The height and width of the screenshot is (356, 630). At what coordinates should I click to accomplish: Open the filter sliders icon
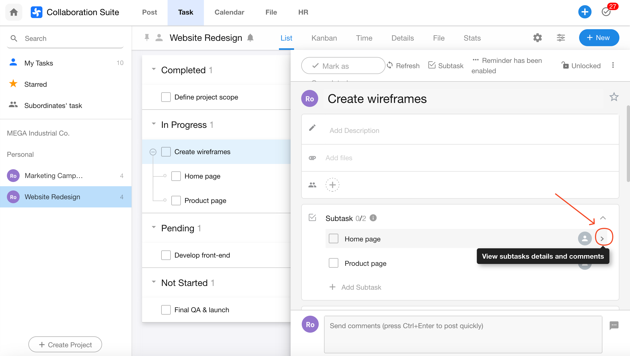click(x=561, y=38)
